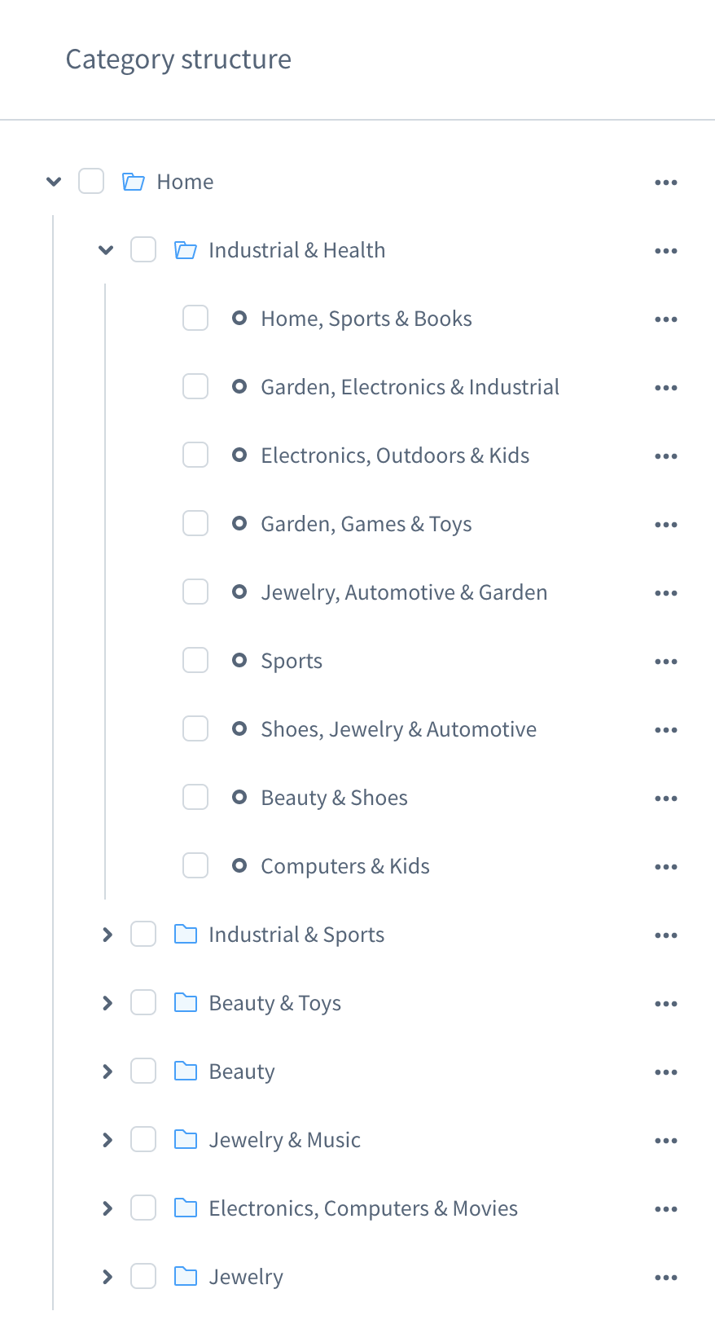Click the Shoes, Jewelry & Automotive label
715x1320 pixels.
pos(398,728)
